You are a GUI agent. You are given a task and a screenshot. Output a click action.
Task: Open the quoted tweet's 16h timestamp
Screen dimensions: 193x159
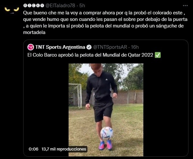[135, 47]
